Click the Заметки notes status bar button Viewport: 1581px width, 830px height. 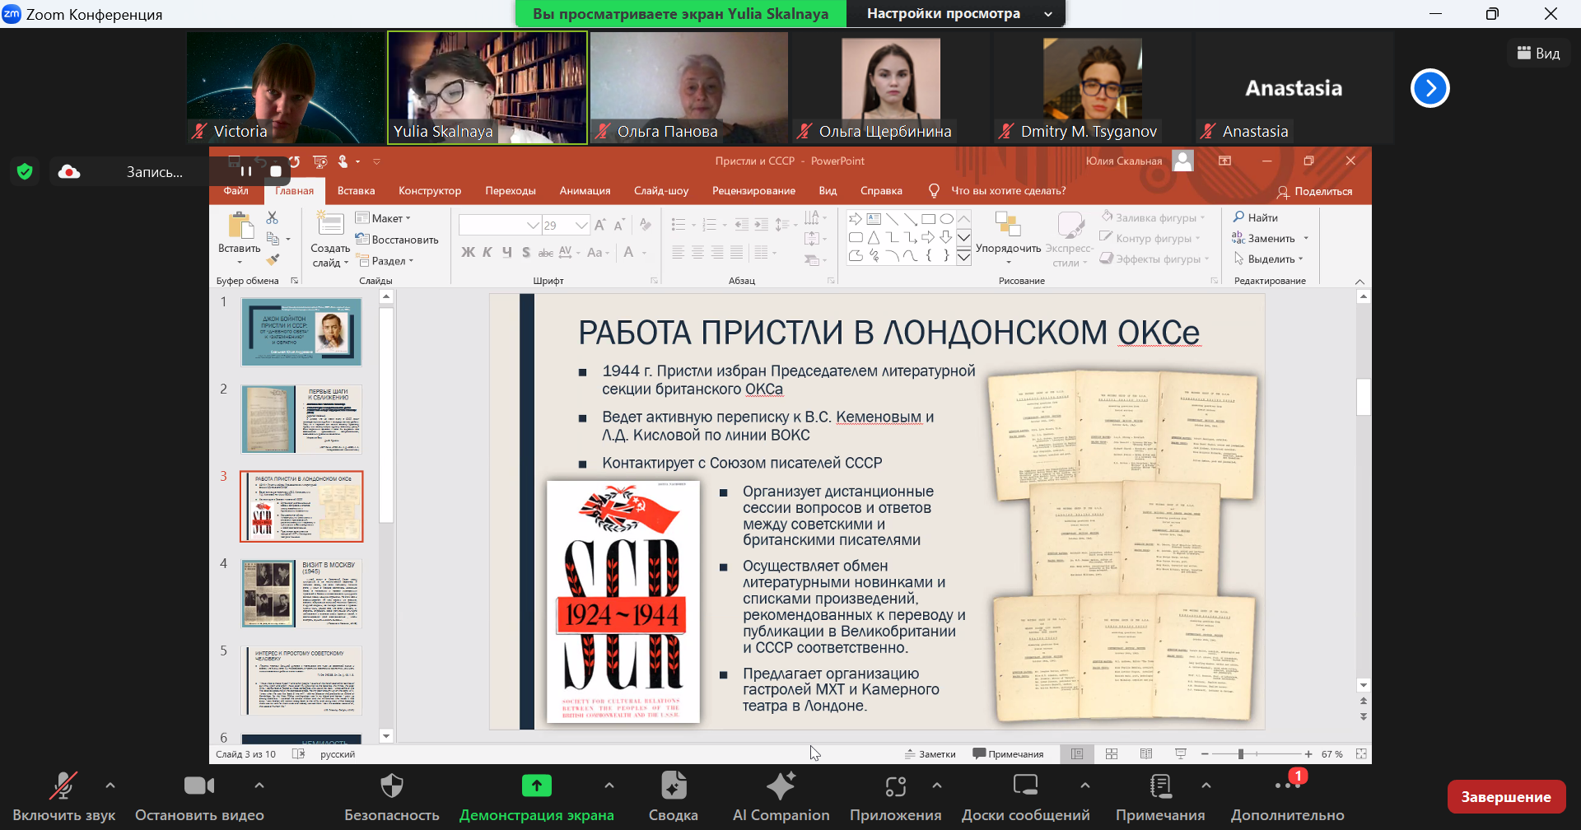pyautogui.click(x=930, y=753)
